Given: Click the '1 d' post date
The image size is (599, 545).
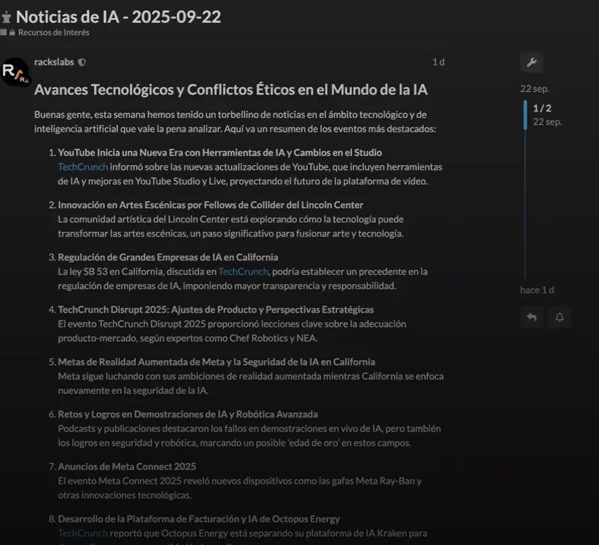Looking at the screenshot, I should tap(438, 62).
